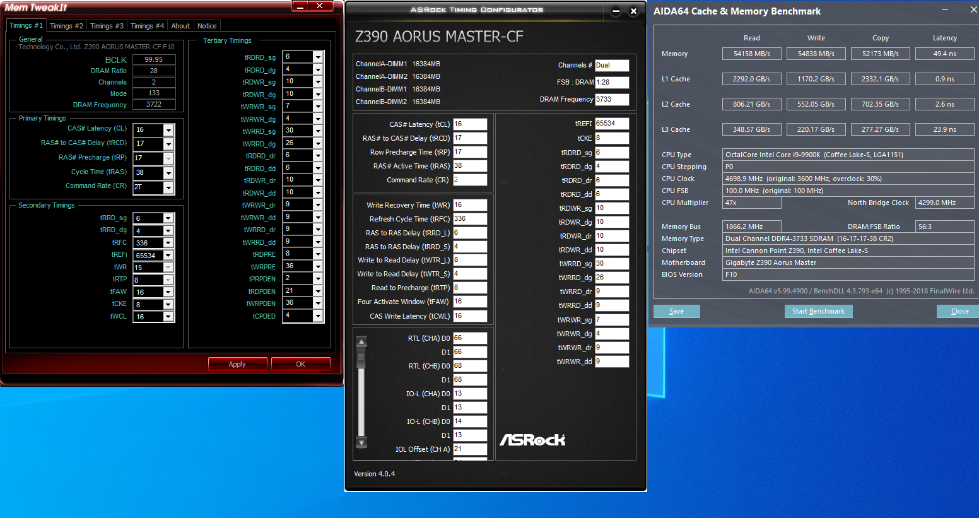
Task: Open tRDPRE dropdown in Tertiary Timings
Action: click(318, 254)
